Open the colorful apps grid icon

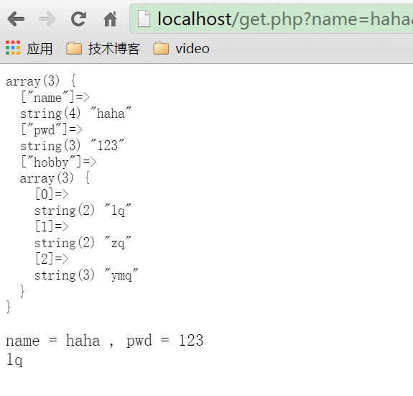[13, 48]
